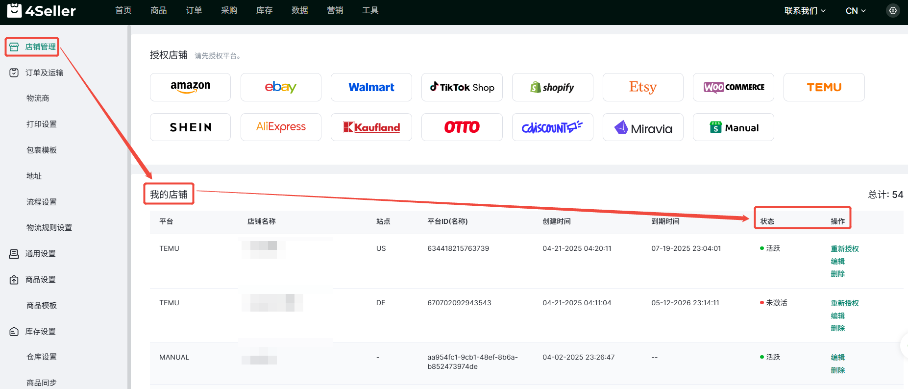Add a Manual store via its tile

pos(733,127)
